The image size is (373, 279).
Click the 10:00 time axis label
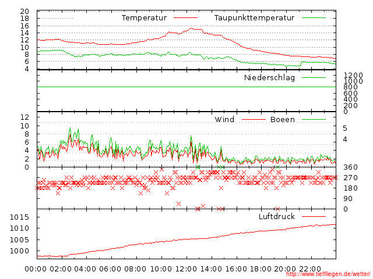[161, 269]
